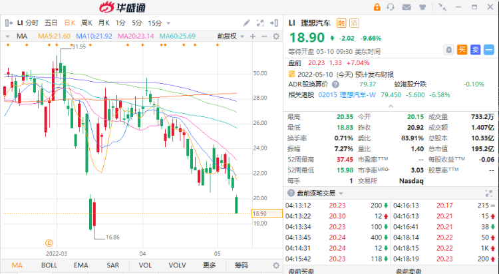Select the 04:13:45 trade row at 20.24
499x274 pixels.
tap(337, 237)
